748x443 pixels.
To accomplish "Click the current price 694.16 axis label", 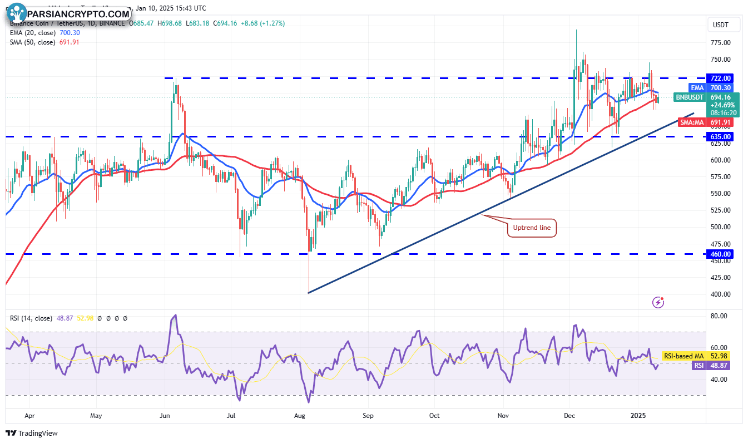I will tap(720, 97).
